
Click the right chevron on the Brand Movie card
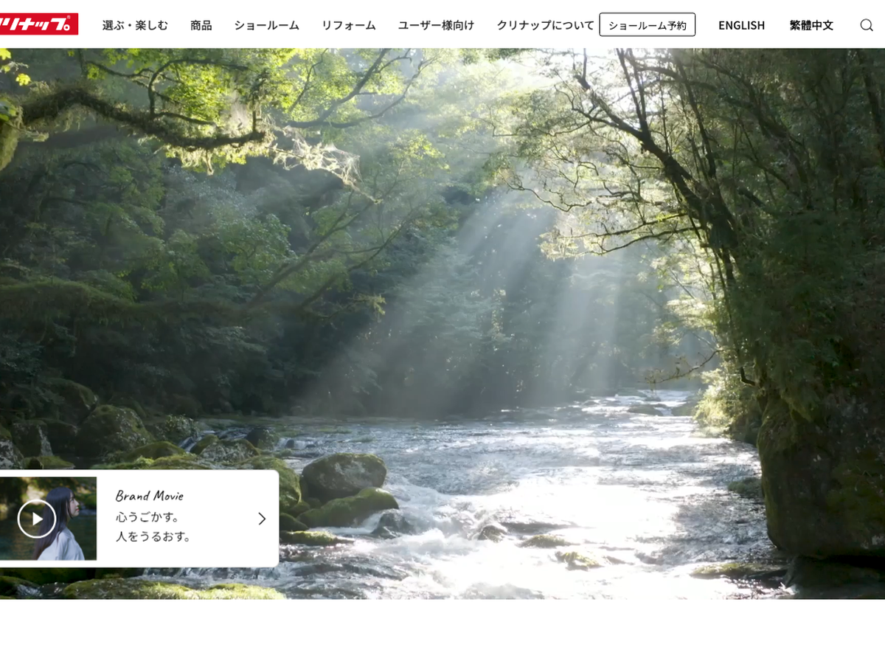262,519
